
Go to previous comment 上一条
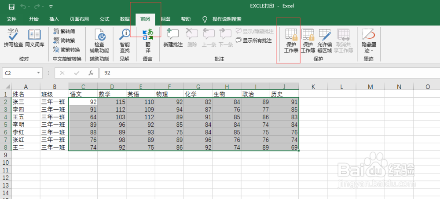point(209,37)
